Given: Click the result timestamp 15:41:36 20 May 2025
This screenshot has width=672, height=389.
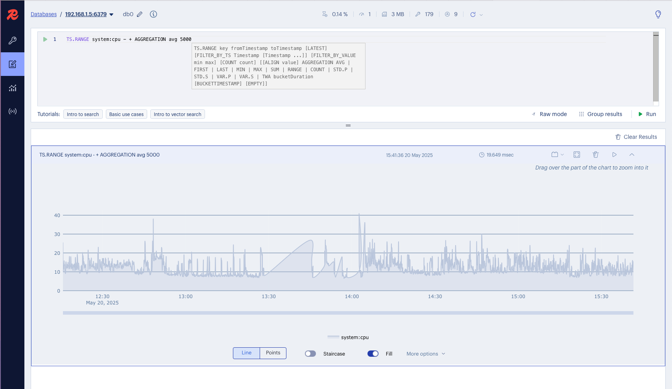Looking at the screenshot, I should (409, 155).
